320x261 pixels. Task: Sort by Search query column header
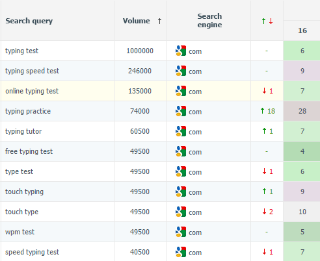(x=29, y=21)
